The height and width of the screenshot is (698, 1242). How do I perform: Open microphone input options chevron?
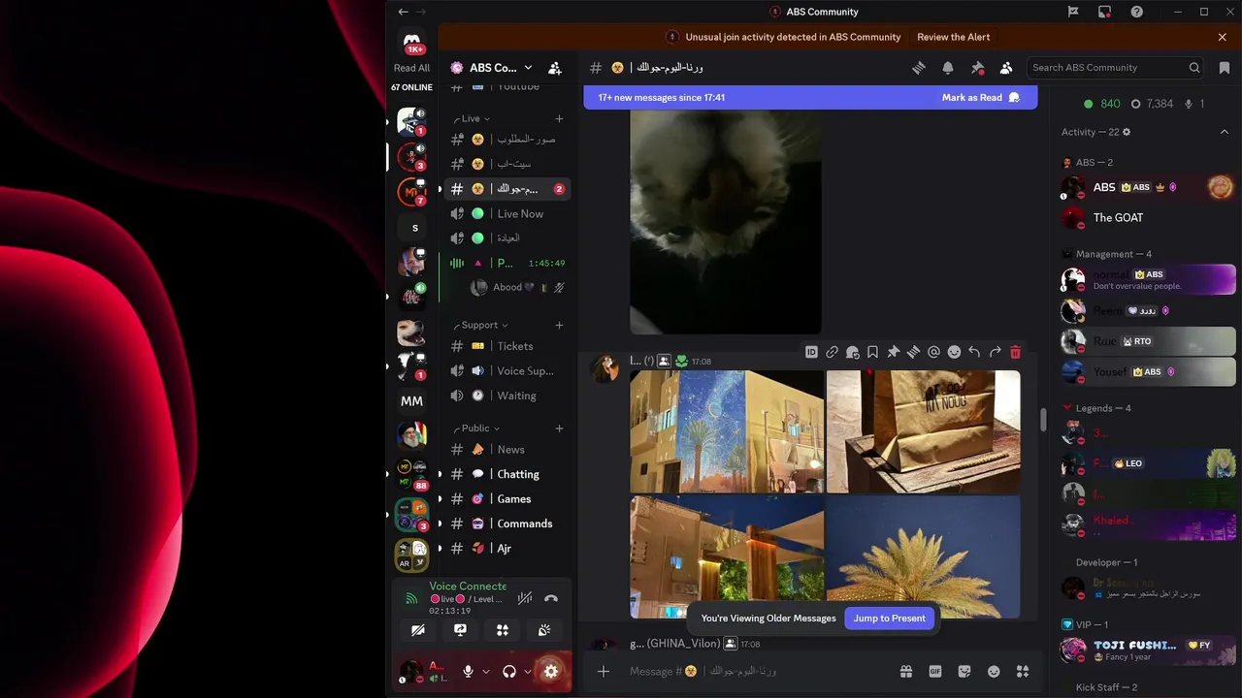point(486,671)
